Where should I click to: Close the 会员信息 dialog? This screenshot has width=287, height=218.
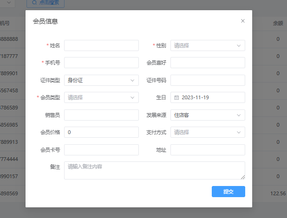tap(243, 21)
